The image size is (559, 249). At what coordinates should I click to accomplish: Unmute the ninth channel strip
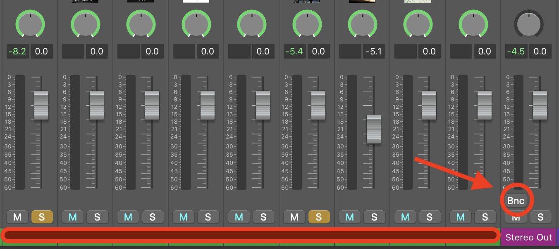461,217
